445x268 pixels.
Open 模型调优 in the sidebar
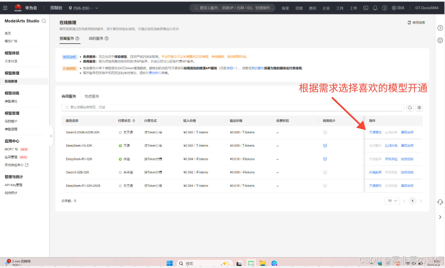pyautogui.click(x=11, y=101)
